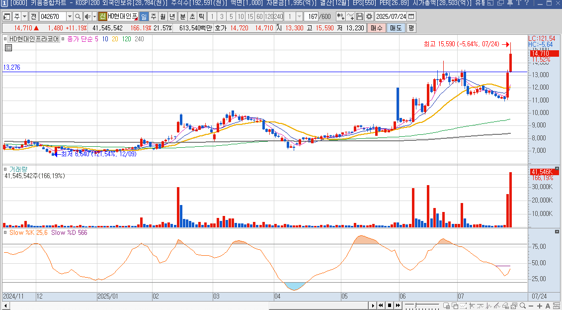Open chart settings gear icon
Viewport: 562px width, 310px height.
pos(369,16)
